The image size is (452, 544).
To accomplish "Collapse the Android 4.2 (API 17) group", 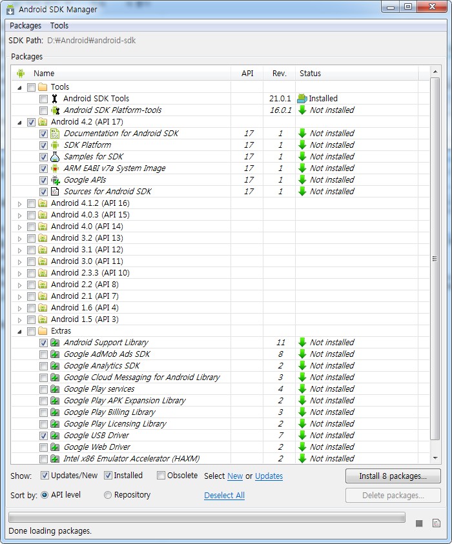I will (x=20, y=123).
